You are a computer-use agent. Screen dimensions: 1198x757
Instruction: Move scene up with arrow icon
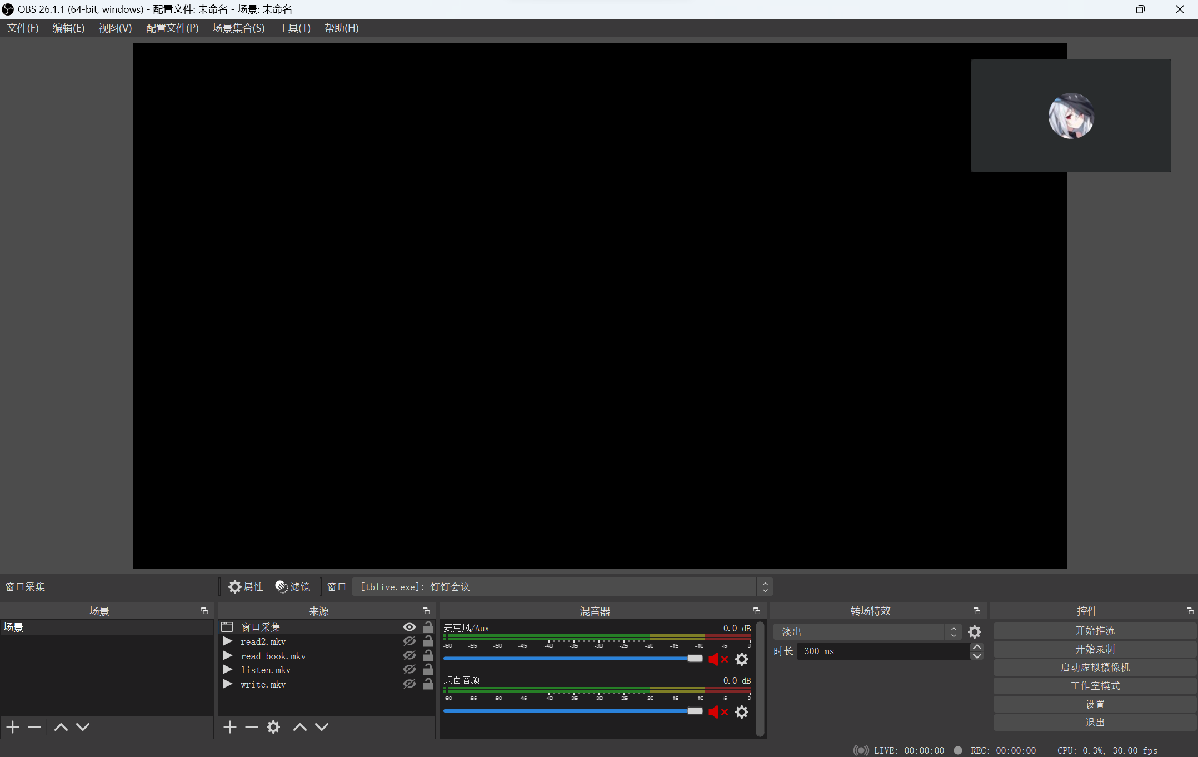pos(61,727)
